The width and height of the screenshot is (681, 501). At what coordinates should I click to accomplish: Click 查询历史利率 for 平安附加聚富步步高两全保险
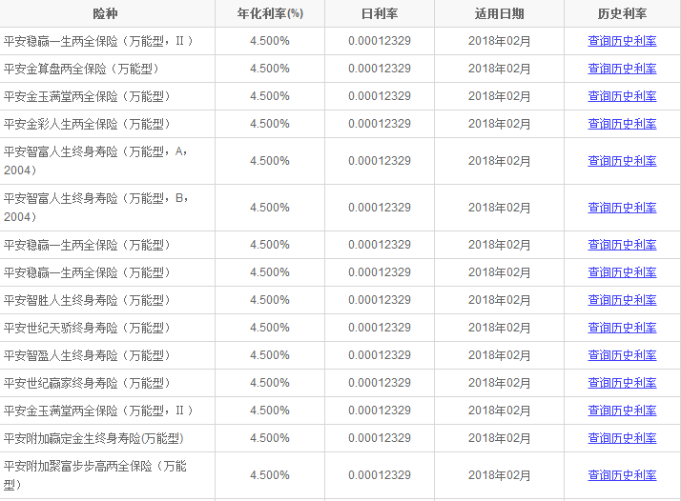[622, 475]
